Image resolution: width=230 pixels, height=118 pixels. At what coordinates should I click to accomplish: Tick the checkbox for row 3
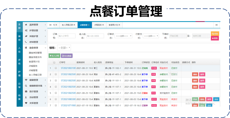[56, 80]
